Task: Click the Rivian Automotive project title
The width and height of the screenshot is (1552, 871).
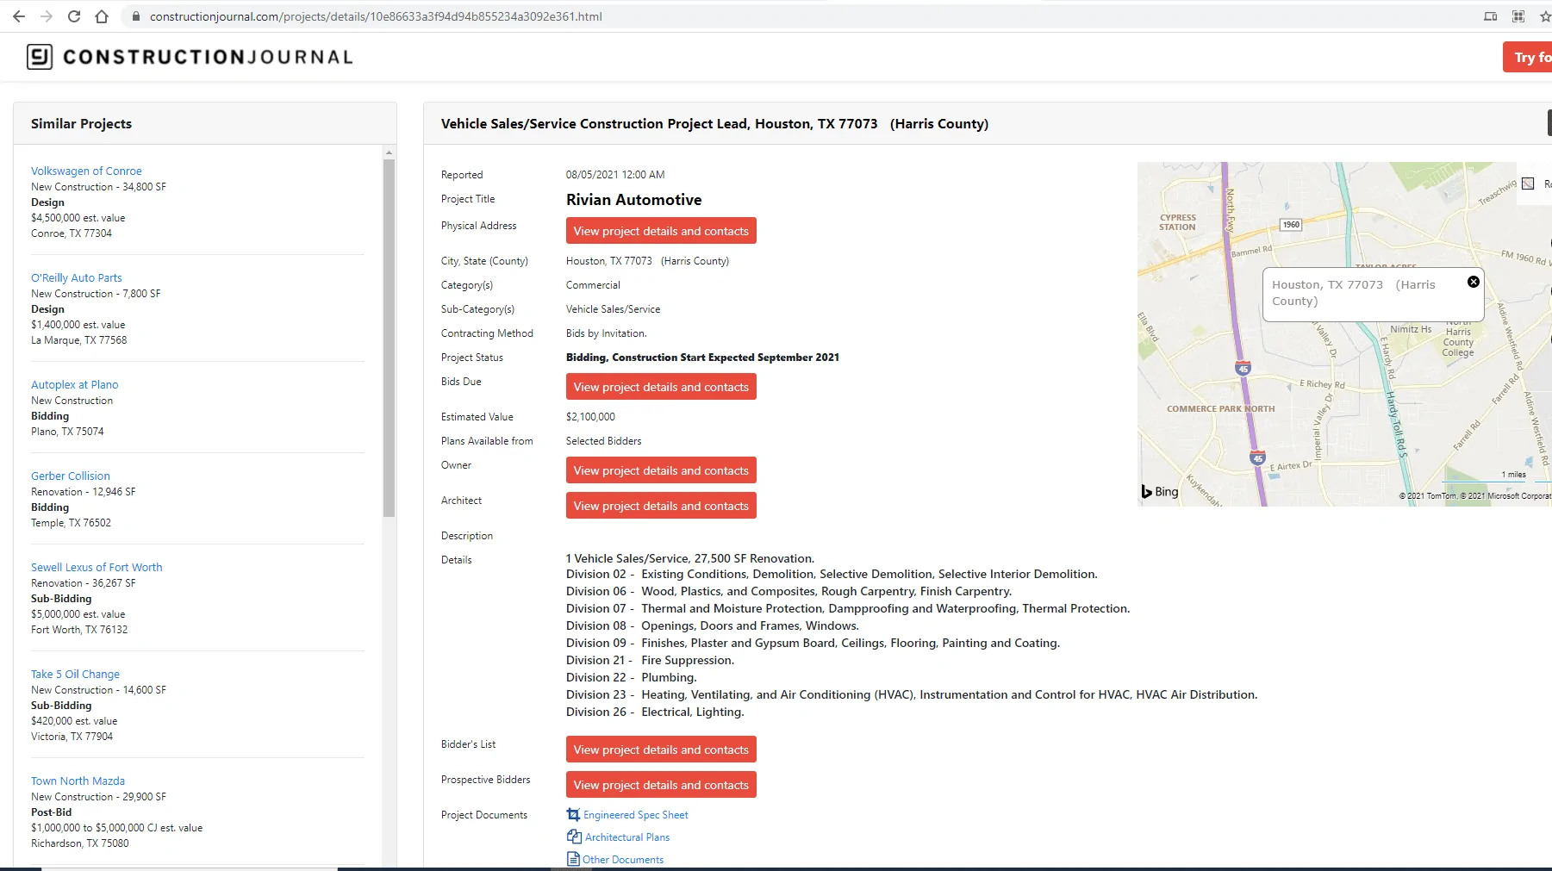Action: pos(634,200)
